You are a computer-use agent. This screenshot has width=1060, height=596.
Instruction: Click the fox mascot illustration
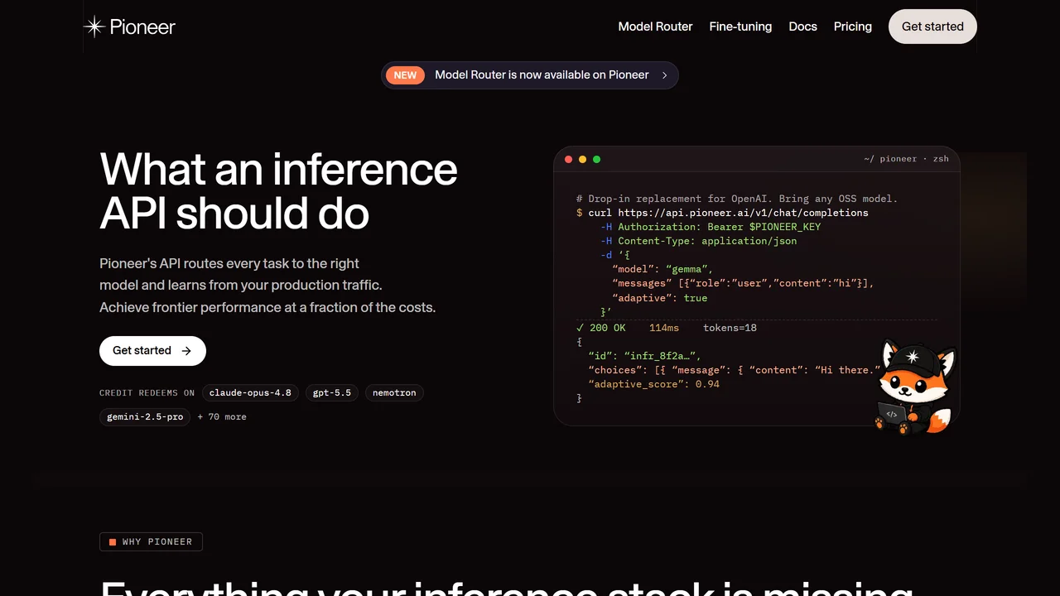[x=916, y=387]
